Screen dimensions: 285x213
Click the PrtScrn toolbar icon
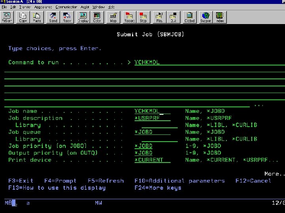pos(7,17)
